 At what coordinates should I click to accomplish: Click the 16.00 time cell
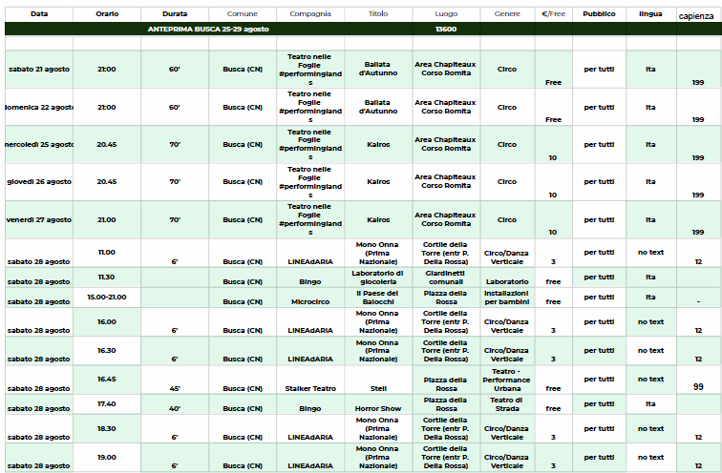pyautogui.click(x=107, y=321)
